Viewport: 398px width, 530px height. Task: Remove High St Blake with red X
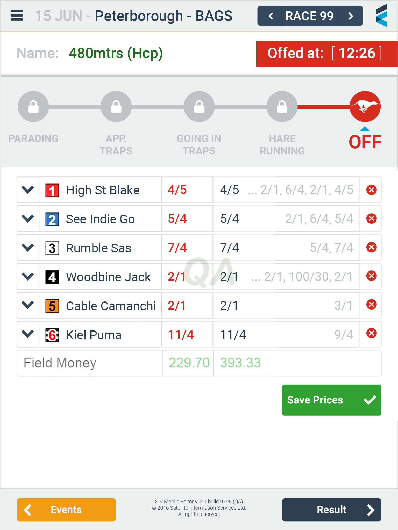371,190
